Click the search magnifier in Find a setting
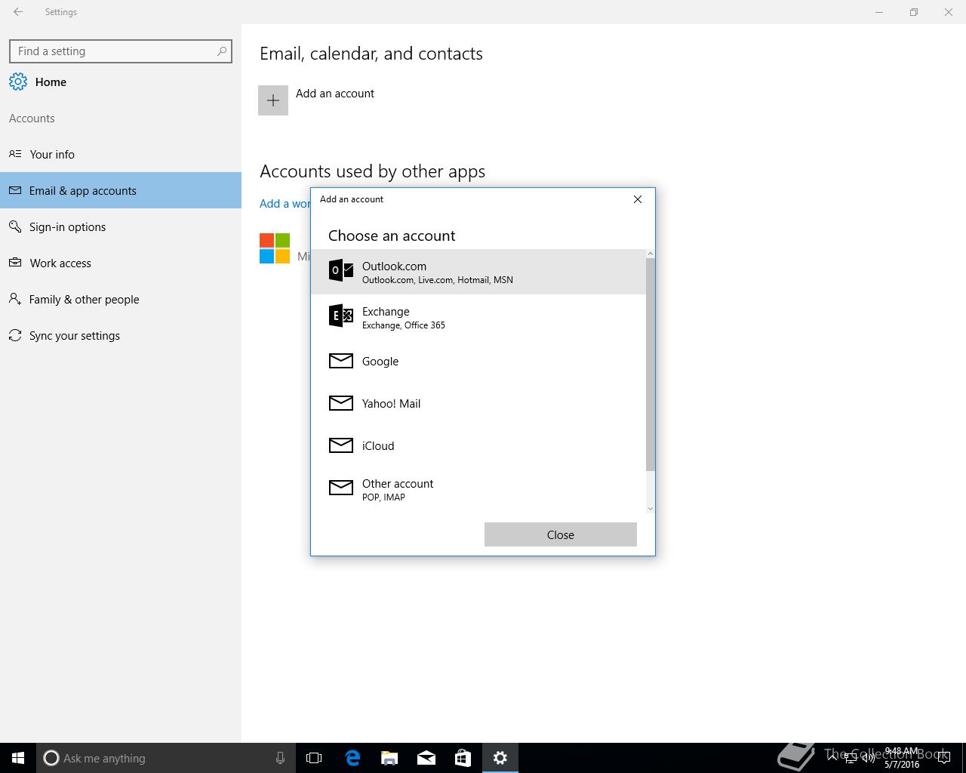The image size is (966, 773). [222, 51]
